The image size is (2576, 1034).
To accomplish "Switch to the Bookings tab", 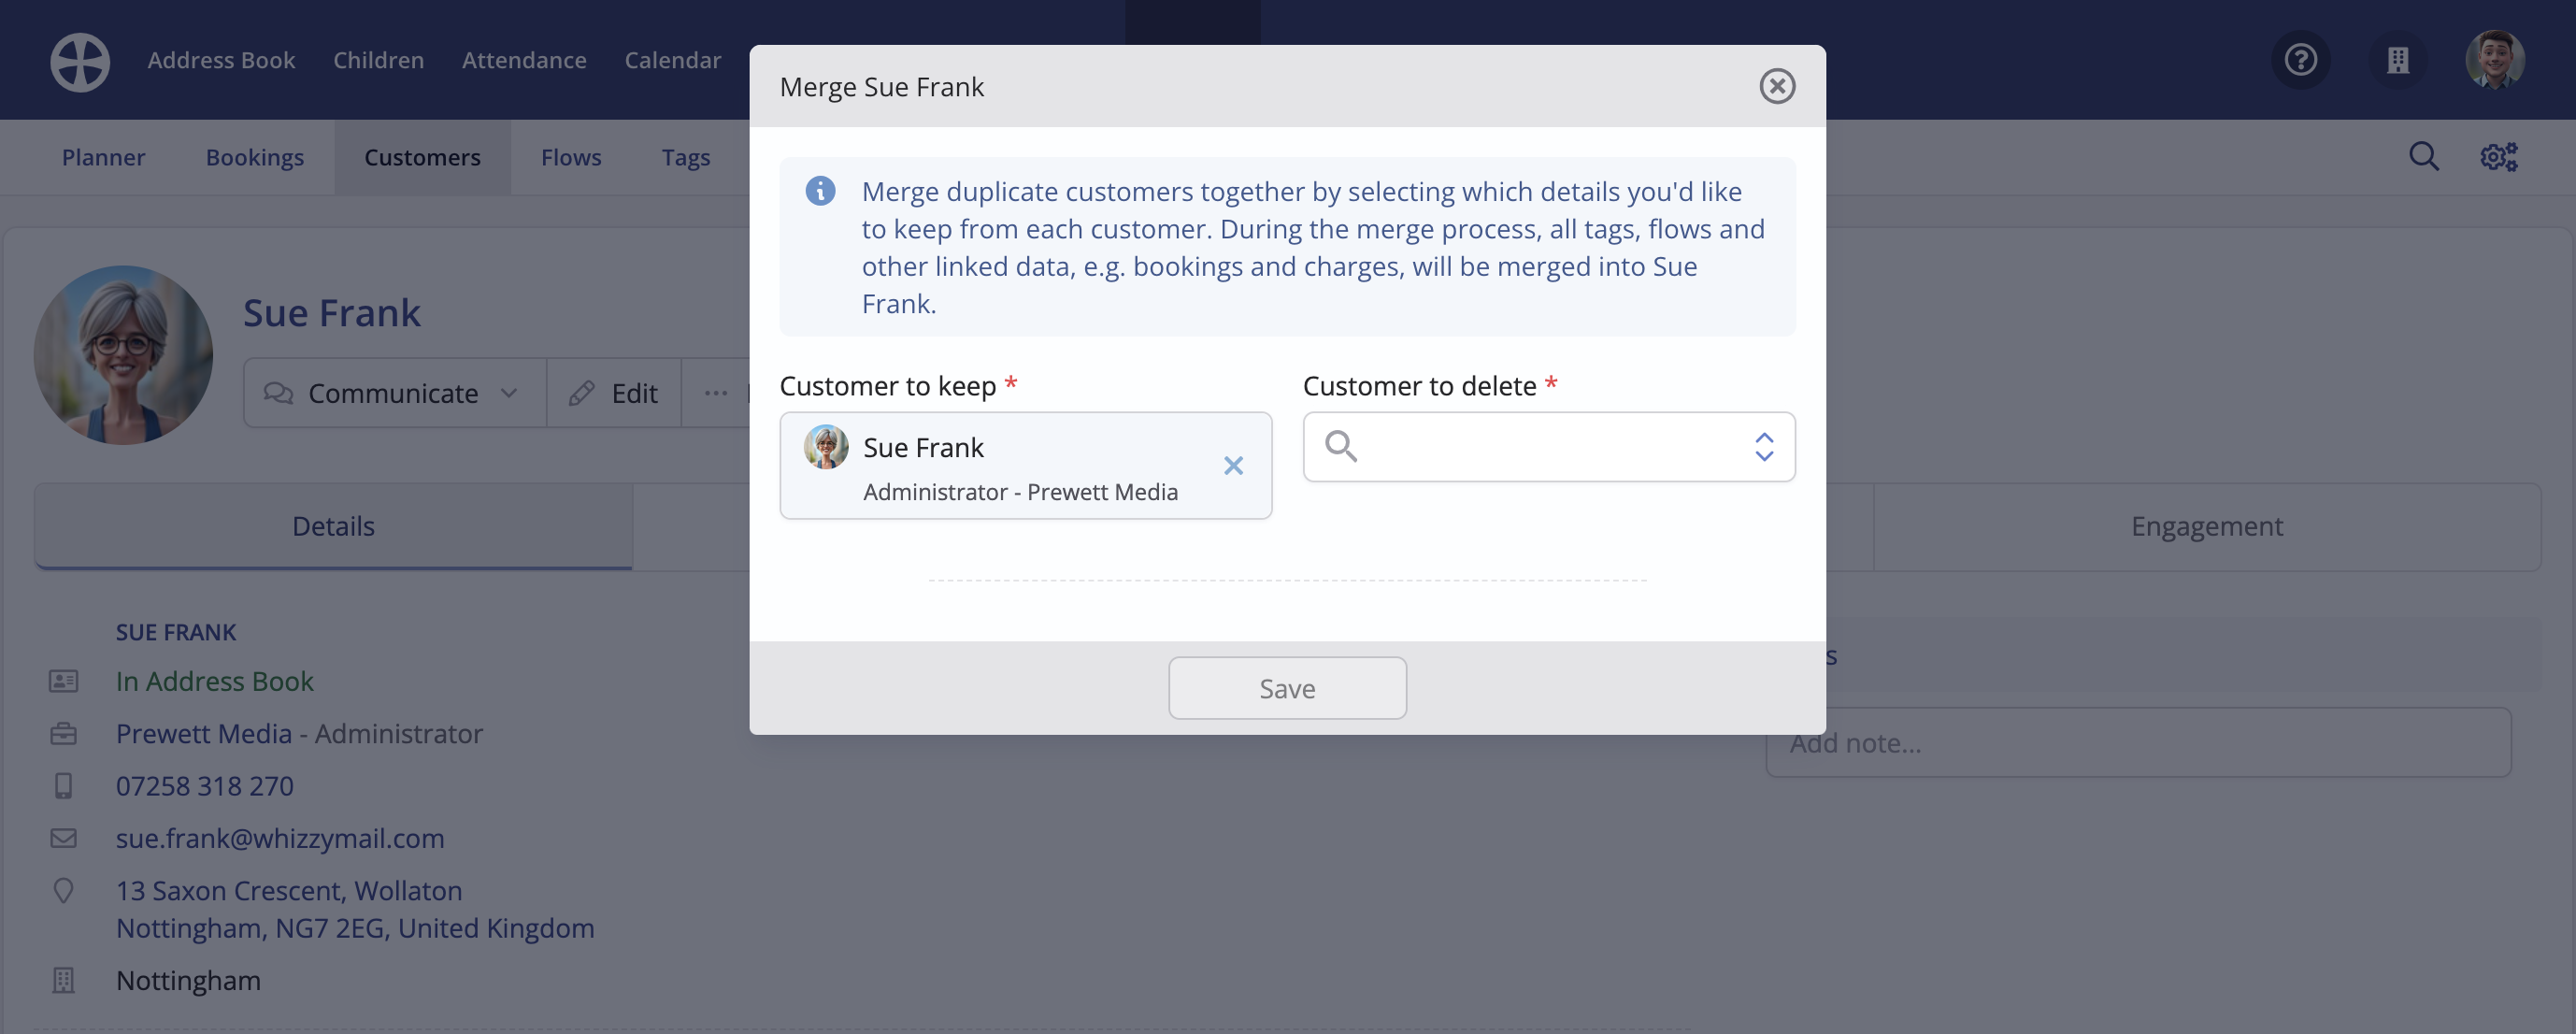I will point(254,157).
